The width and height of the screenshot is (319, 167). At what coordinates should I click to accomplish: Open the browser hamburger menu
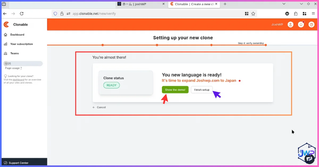(313, 14)
